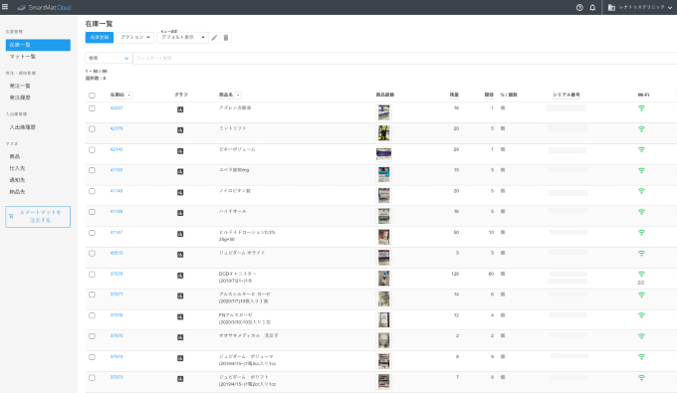Open graph for stock 42170
The width and height of the screenshot is (677, 393).
pos(180,130)
